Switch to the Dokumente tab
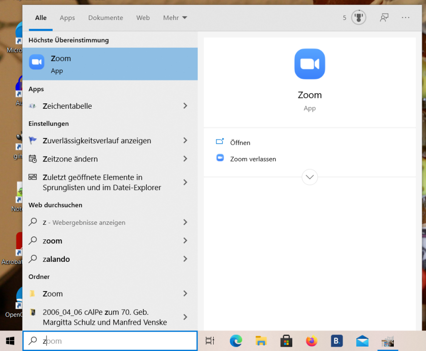The image size is (426, 351). coord(105,18)
